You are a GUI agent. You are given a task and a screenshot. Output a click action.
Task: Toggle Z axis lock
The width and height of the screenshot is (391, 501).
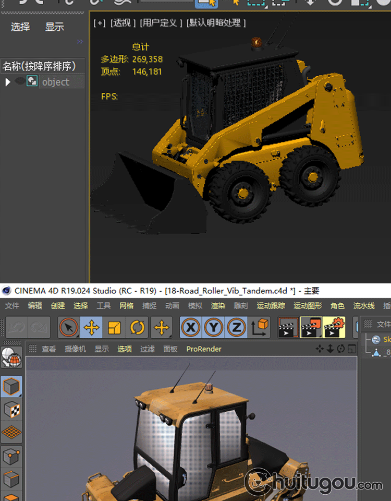point(236,328)
